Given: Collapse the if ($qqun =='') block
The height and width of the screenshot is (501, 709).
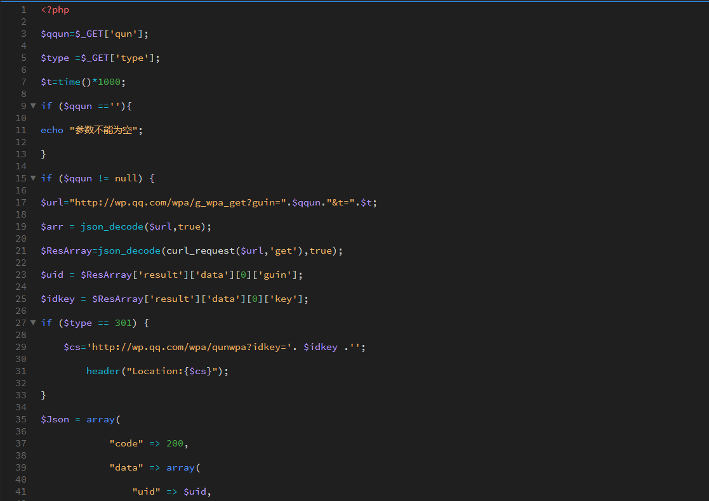Looking at the screenshot, I should click(x=33, y=106).
